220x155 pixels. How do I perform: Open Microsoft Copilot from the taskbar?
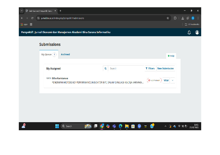[x=108, y=126]
